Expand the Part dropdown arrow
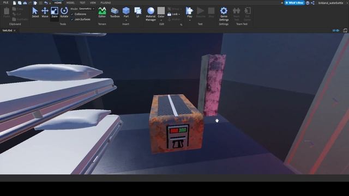Viewport: 349px width, 196px height. 126,20
